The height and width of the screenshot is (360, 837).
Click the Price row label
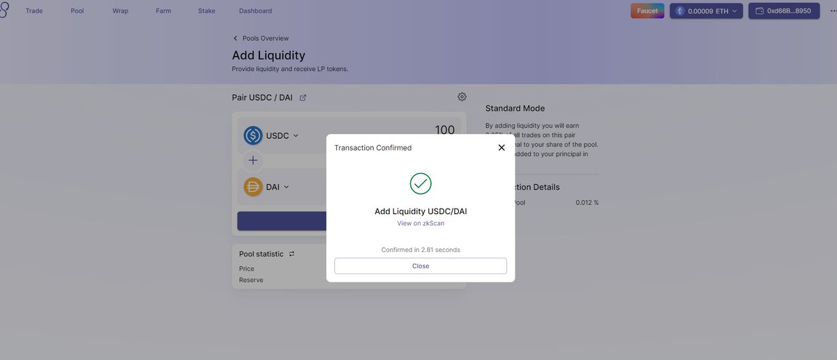[x=247, y=269]
